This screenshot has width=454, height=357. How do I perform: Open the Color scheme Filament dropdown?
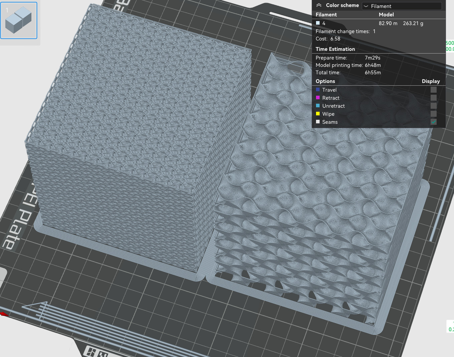pos(402,6)
